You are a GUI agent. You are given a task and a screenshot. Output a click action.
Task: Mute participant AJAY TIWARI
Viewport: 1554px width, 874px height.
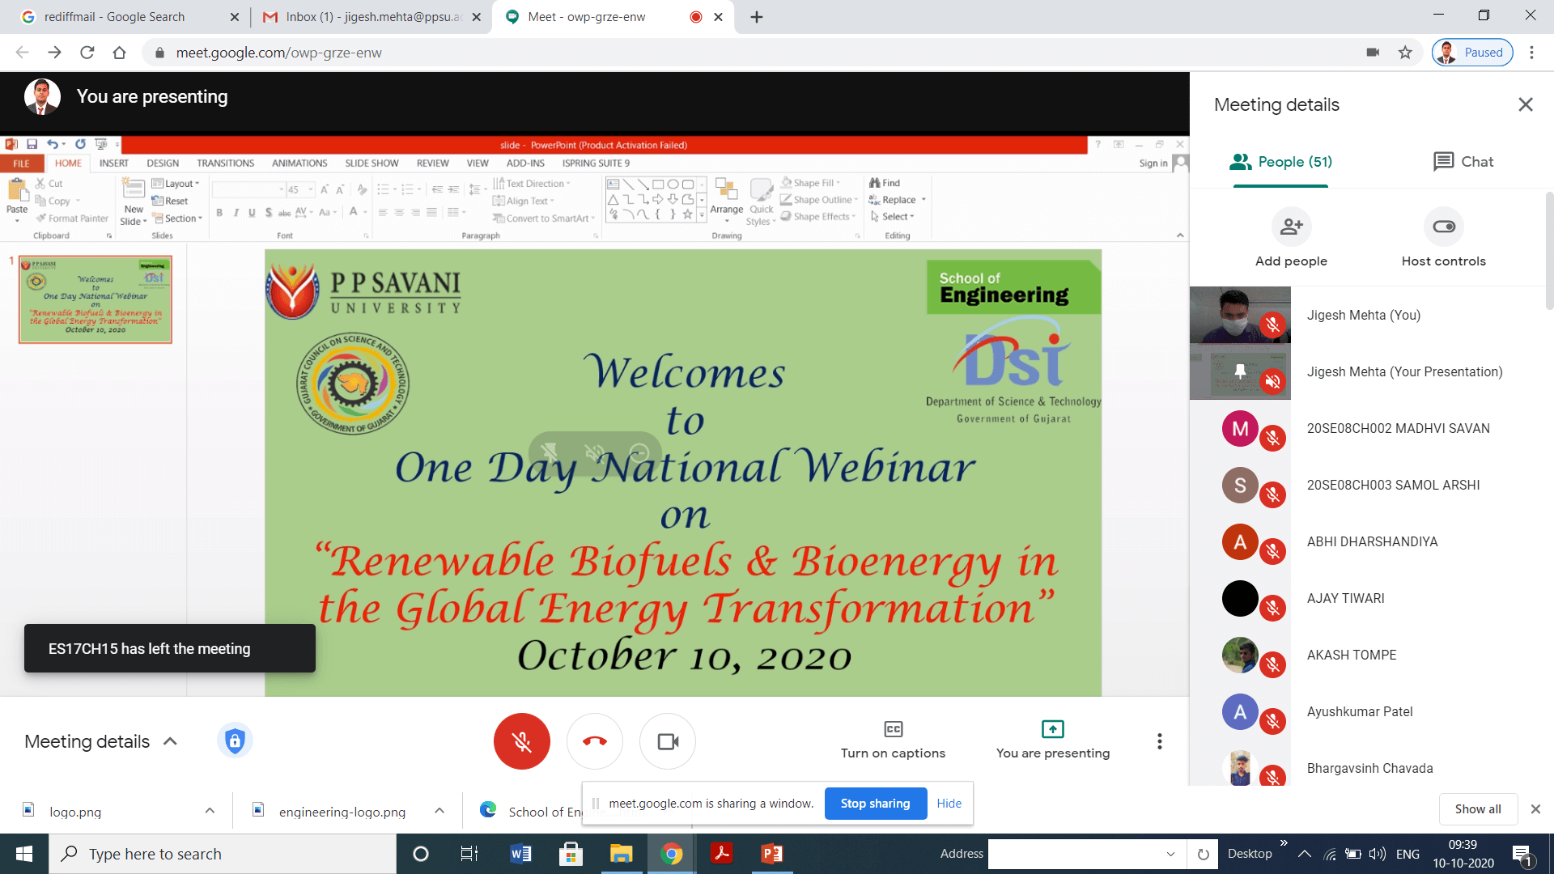pyautogui.click(x=1272, y=608)
